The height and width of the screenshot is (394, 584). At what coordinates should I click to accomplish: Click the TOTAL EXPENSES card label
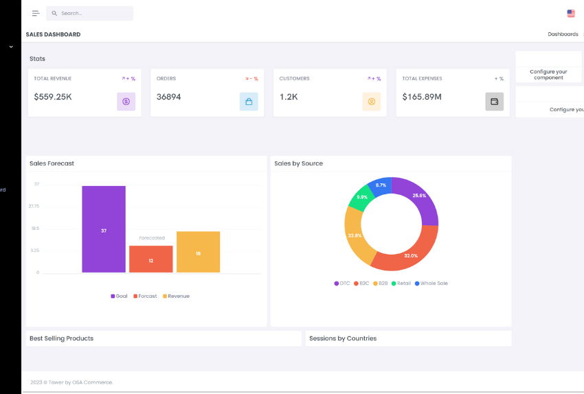tap(422, 78)
